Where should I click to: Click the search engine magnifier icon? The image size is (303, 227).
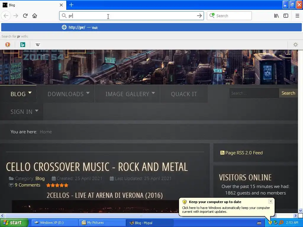(212, 15)
